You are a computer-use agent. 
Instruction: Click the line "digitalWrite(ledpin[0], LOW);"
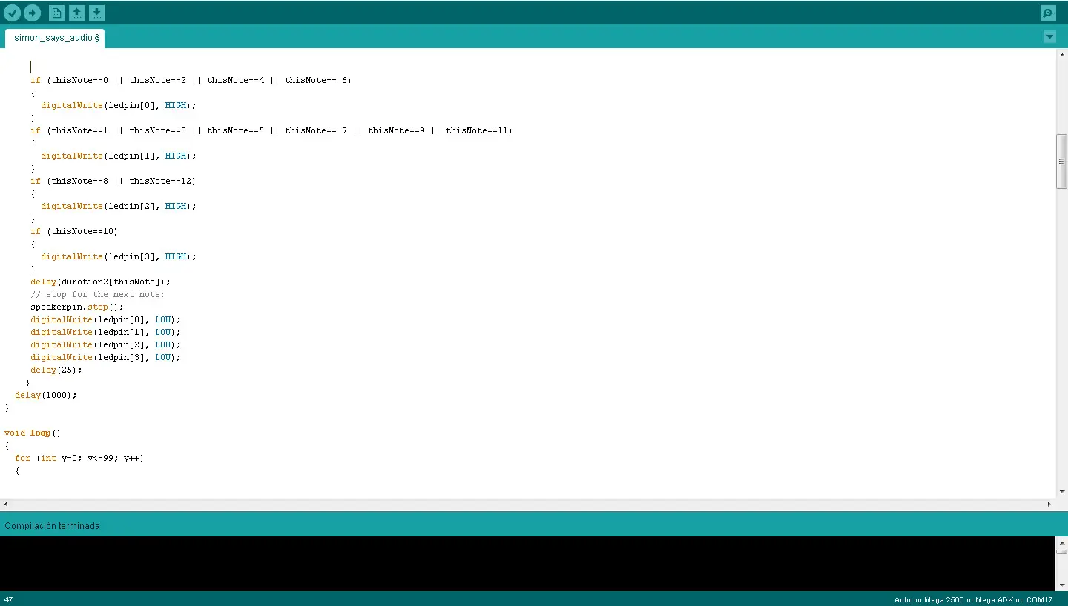[x=105, y=319]
